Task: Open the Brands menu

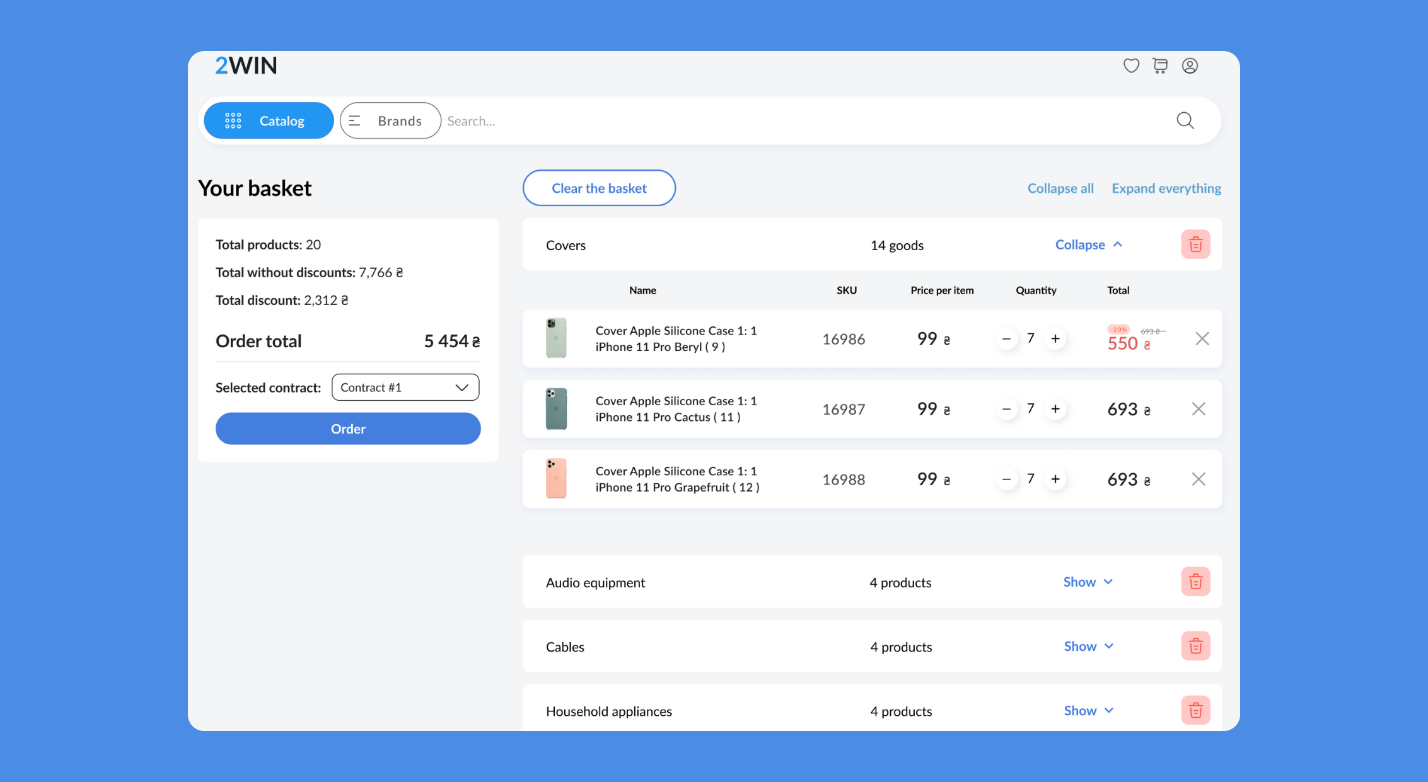Action: [x=390, y=120]
